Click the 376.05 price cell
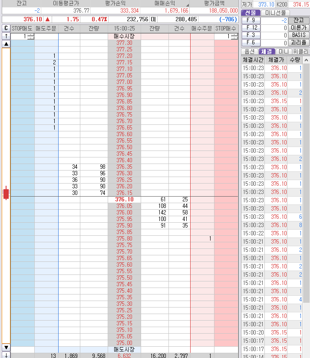 (124, 206)
